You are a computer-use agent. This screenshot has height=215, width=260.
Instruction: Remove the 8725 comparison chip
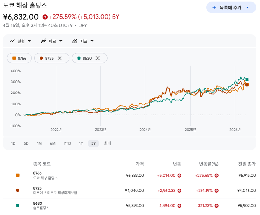[59, 58]
